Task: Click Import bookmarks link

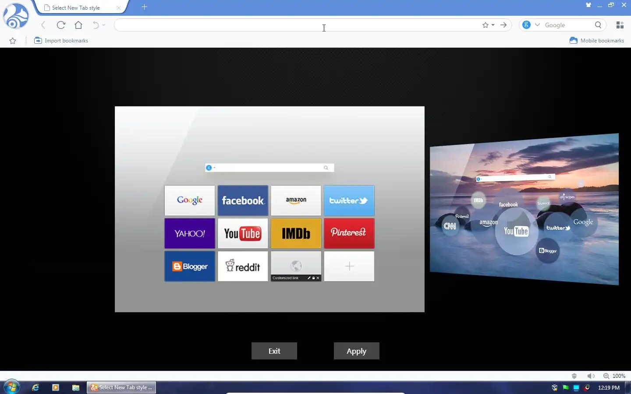Action: (61, 41)
